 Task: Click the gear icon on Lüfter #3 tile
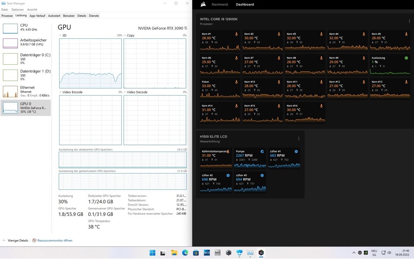[262, 175]
